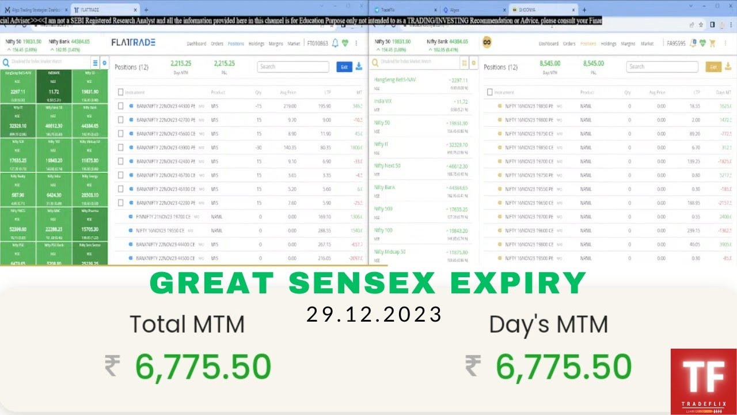Open Flattrade market watch settings gear
The height and width of the screenshot is (415, 737).
(104, 63)
